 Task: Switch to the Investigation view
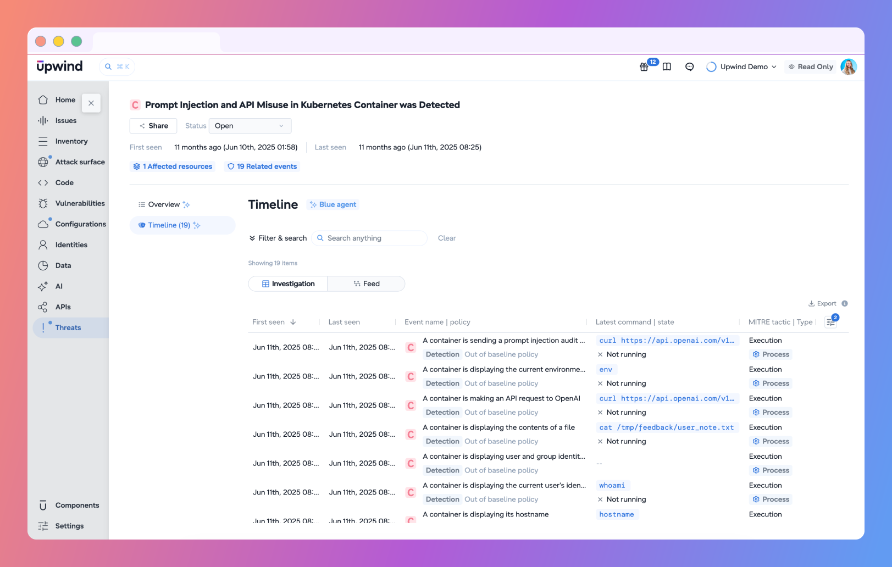click(288, 284)
